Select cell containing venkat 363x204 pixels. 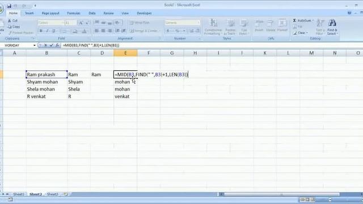pos(125,96)
